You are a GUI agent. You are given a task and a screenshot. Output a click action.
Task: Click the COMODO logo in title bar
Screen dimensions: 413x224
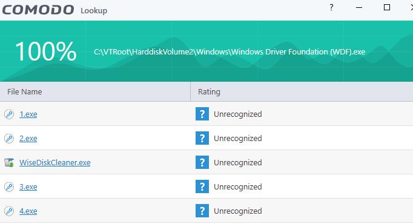click(38, 10)
